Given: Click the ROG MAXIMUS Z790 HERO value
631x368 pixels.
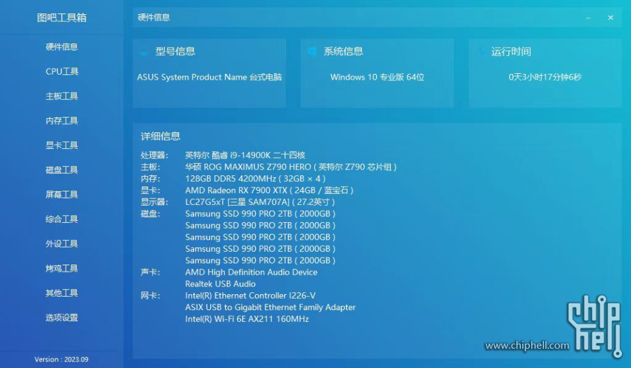Looking at the screenshot, I should coord(291,167).
